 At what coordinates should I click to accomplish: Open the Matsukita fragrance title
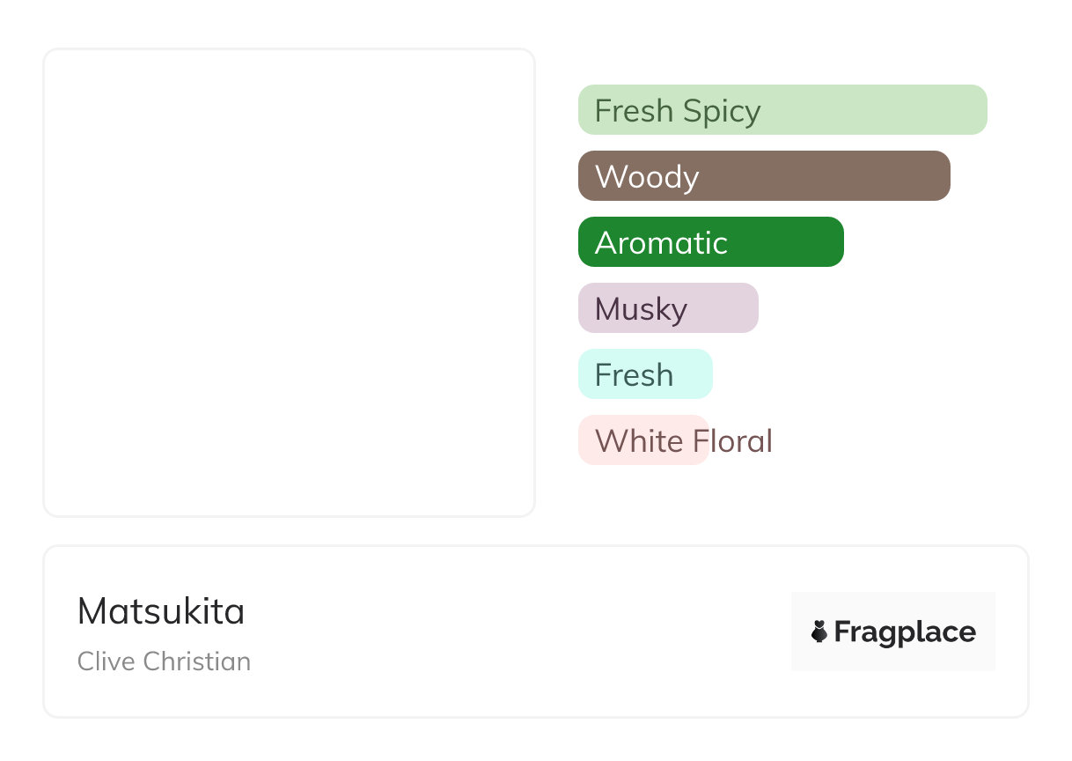161,611
